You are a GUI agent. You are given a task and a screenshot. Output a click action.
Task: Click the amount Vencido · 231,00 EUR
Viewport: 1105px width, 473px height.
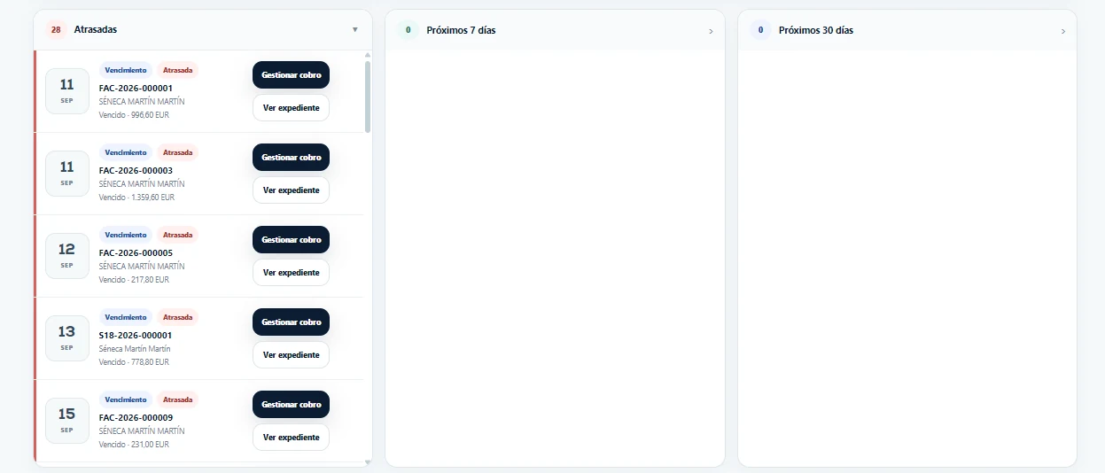point(134,445)
